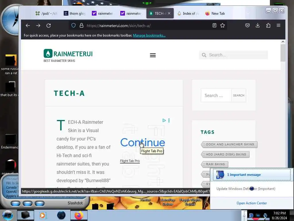
Task: Click the Firefox taskbar button
Action: [79, 215]
